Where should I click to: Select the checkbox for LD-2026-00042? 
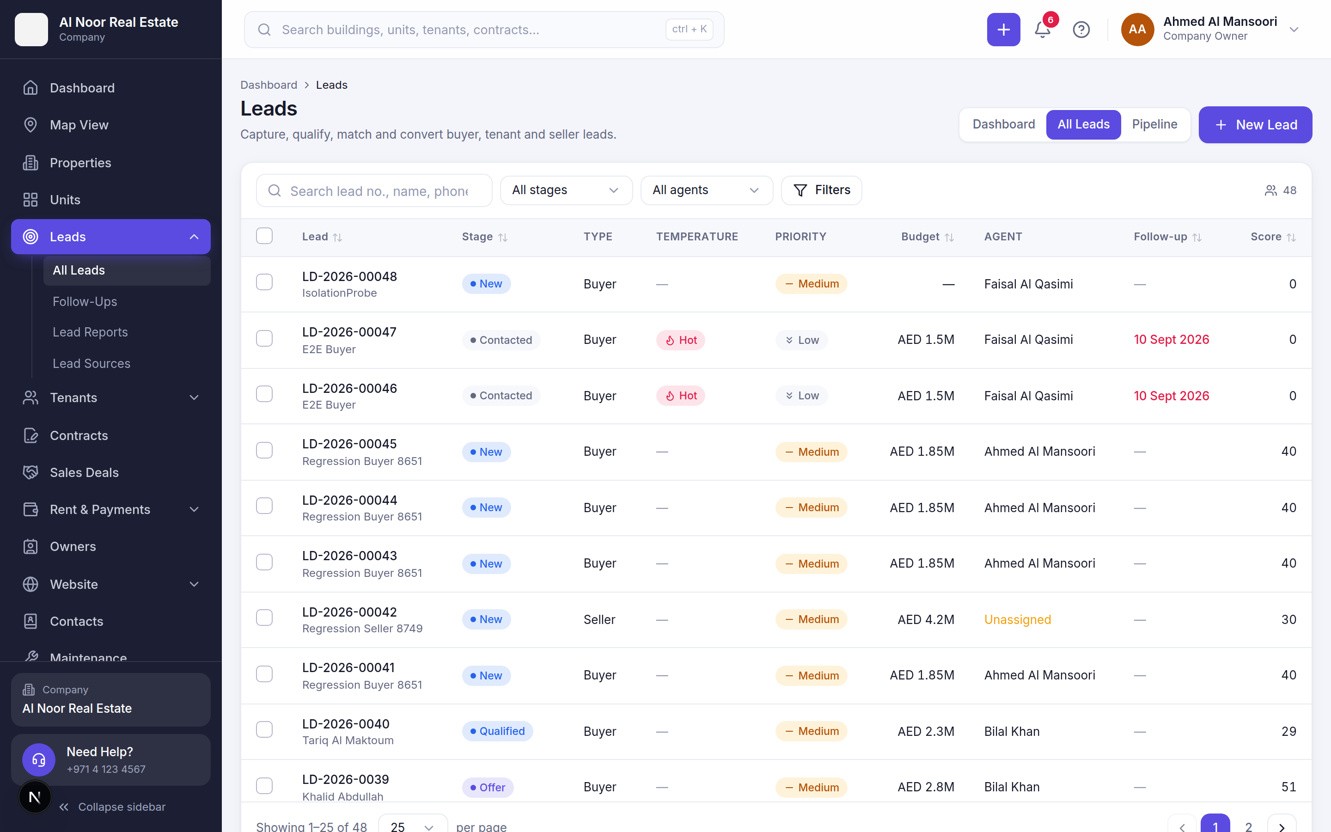tap(264, 618)
